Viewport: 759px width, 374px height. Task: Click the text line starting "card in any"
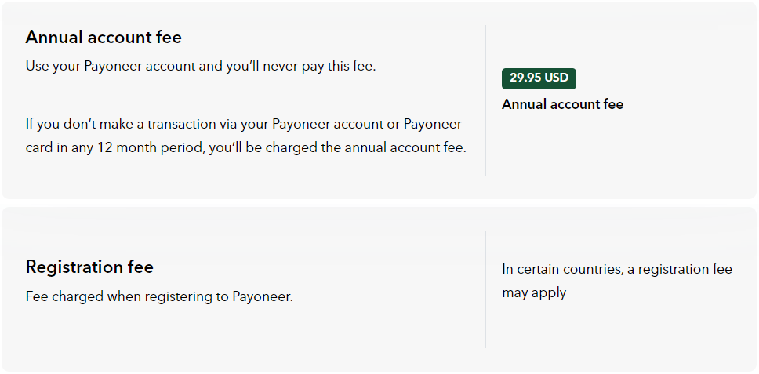pyautogui.click(x=245, y=147)
